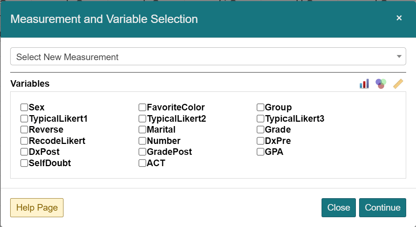Close the dialog with the X icon

(399, 18)
